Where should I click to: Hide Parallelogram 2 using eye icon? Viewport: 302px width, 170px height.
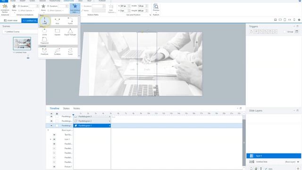click(x=51, y=121)
